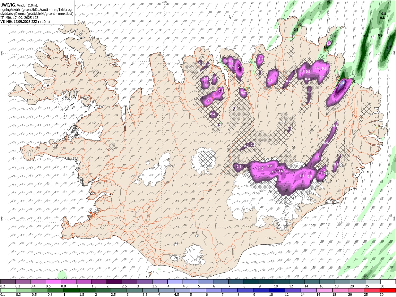Image resolution: width=396 pixels, height=297 pixels.
Task: Click the bottom legend swatch between 1 and 1.5
Action: (x=71, y=291)
